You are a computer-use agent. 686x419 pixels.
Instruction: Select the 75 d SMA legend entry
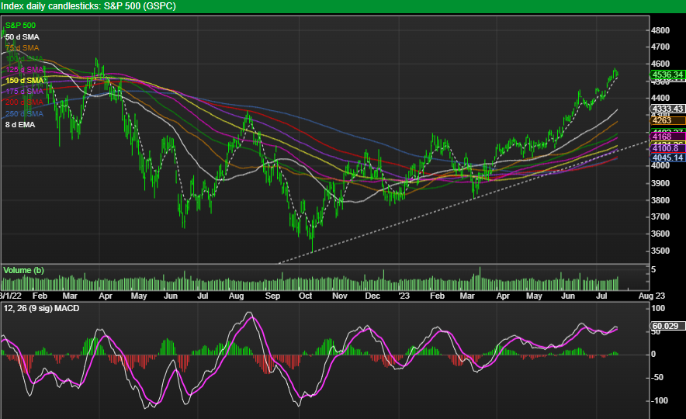click(x=23, y=47)
